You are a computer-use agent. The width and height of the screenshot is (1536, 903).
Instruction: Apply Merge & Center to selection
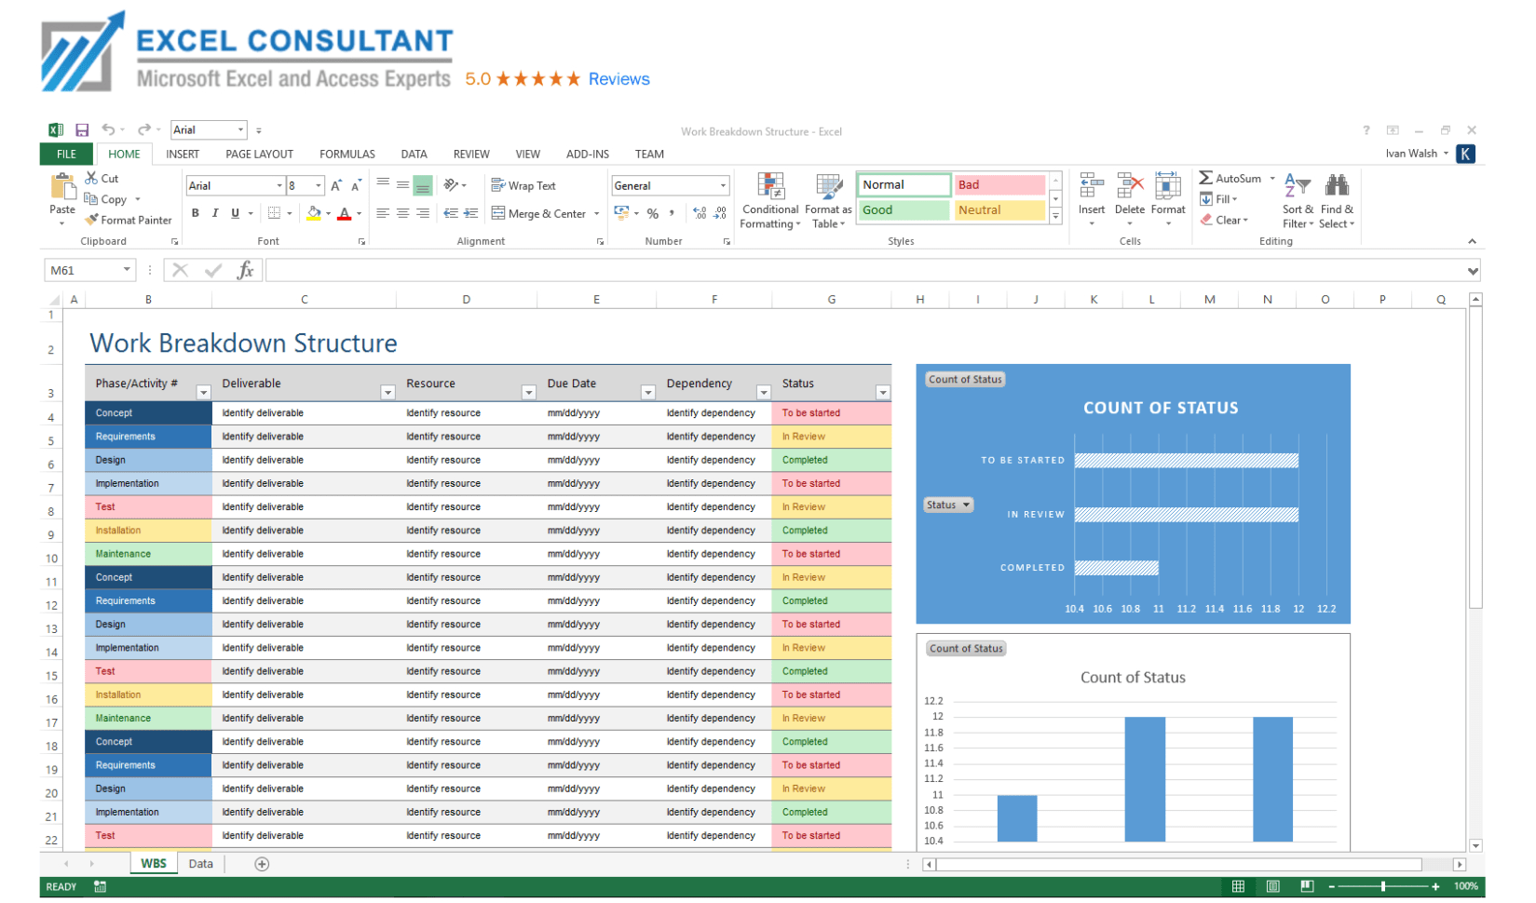click(538, 213)
